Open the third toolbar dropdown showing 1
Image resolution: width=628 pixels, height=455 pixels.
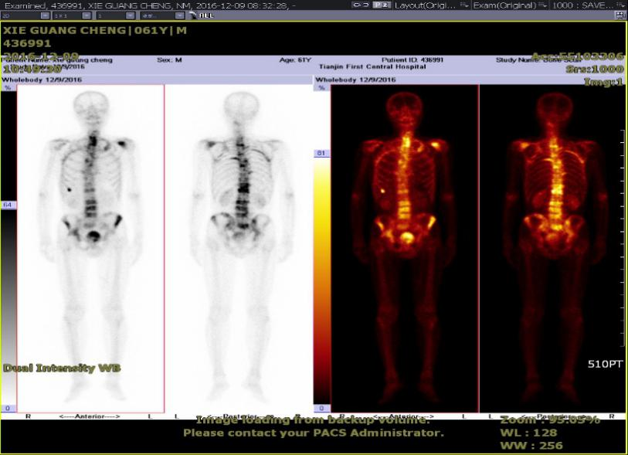tap(116, 15)
